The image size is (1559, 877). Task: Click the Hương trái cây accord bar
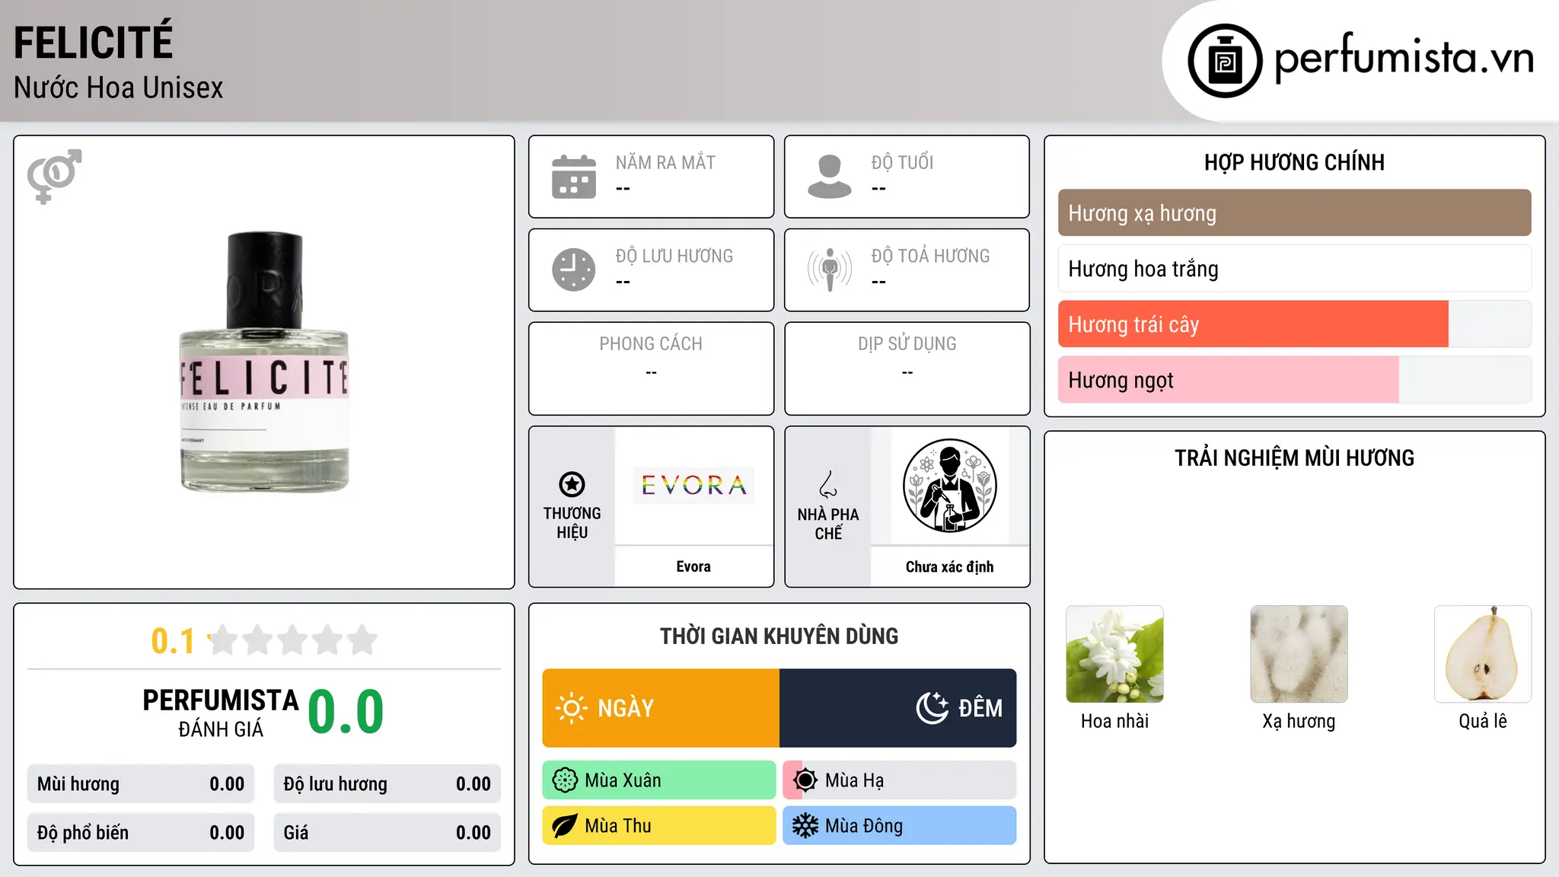tap(1295, 324)
